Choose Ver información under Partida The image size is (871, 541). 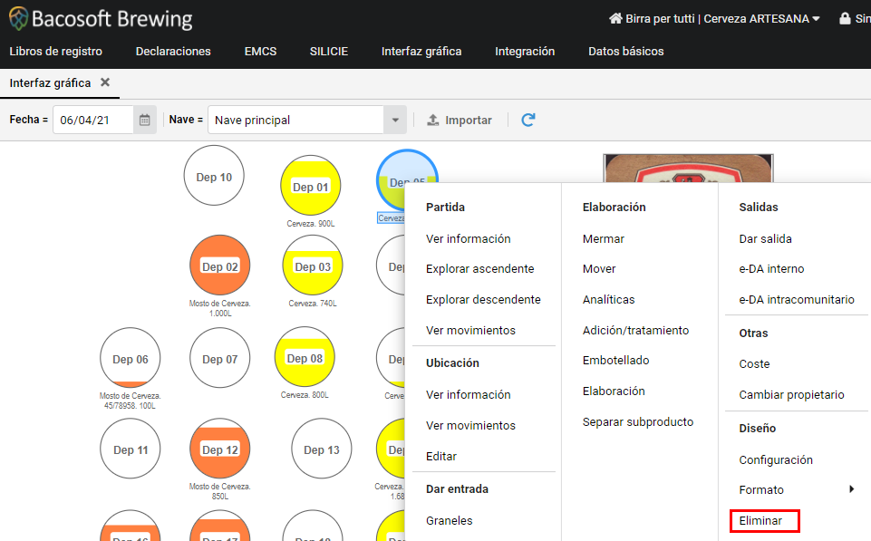point(469,239)
